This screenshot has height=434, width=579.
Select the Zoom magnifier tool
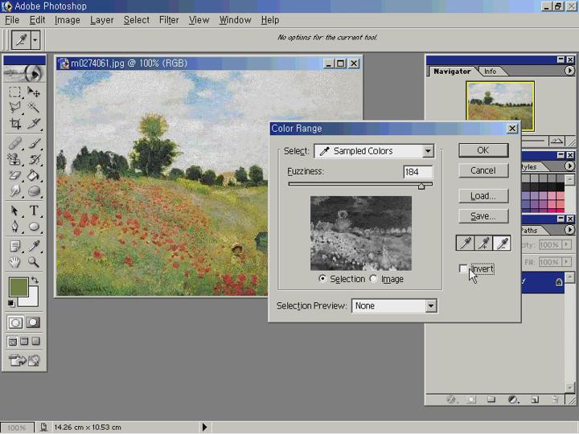[34, 262]
